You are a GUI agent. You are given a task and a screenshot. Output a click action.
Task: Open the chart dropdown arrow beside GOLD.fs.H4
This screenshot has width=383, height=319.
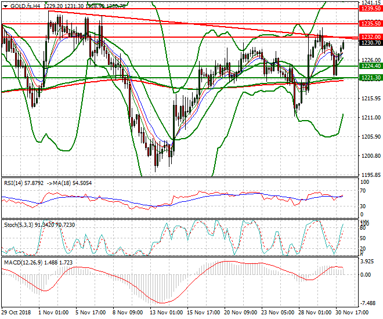click(x=5, y=6)
